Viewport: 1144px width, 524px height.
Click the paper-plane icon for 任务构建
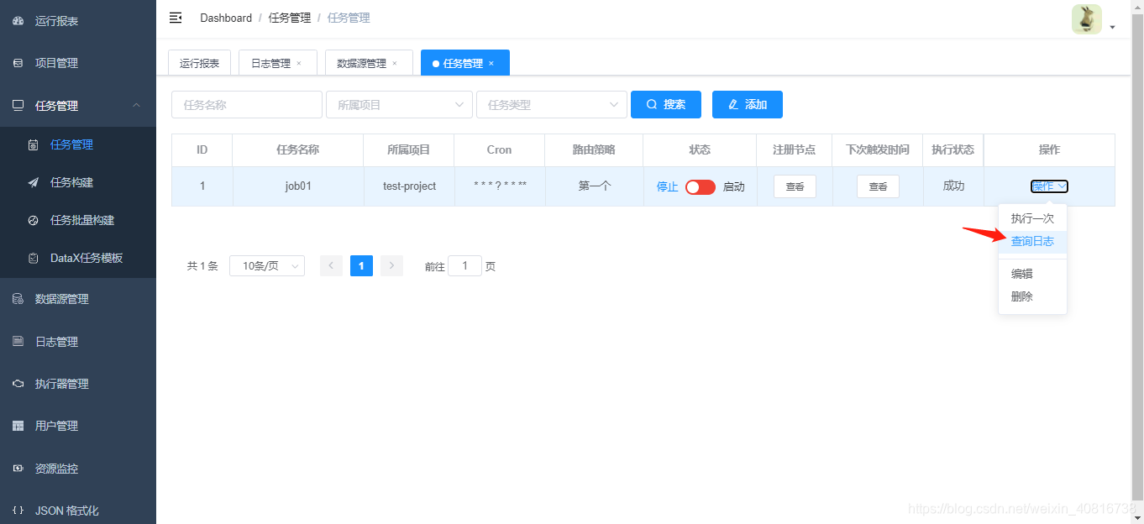point(33,182)
